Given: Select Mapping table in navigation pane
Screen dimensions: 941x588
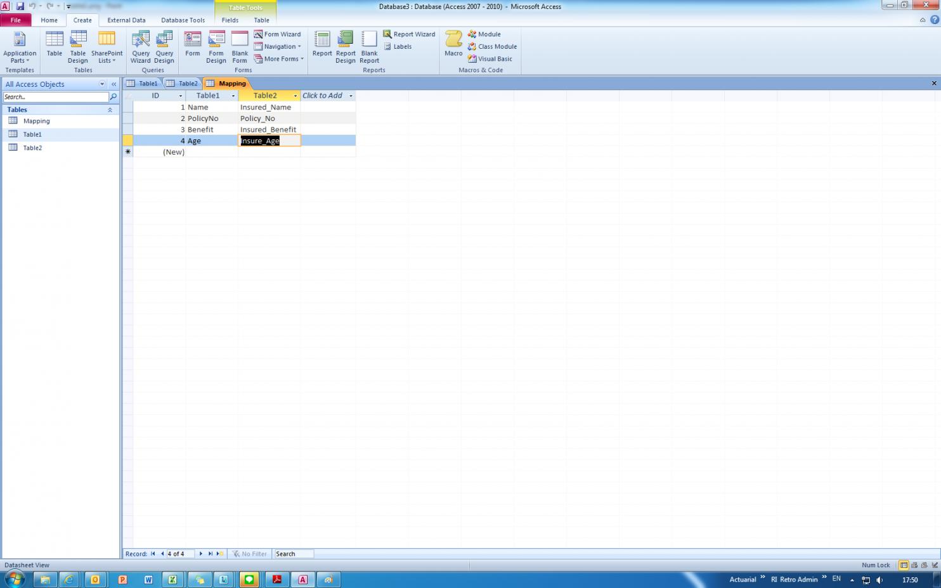Looking at the screenshot, I should [x=36, y=121].
